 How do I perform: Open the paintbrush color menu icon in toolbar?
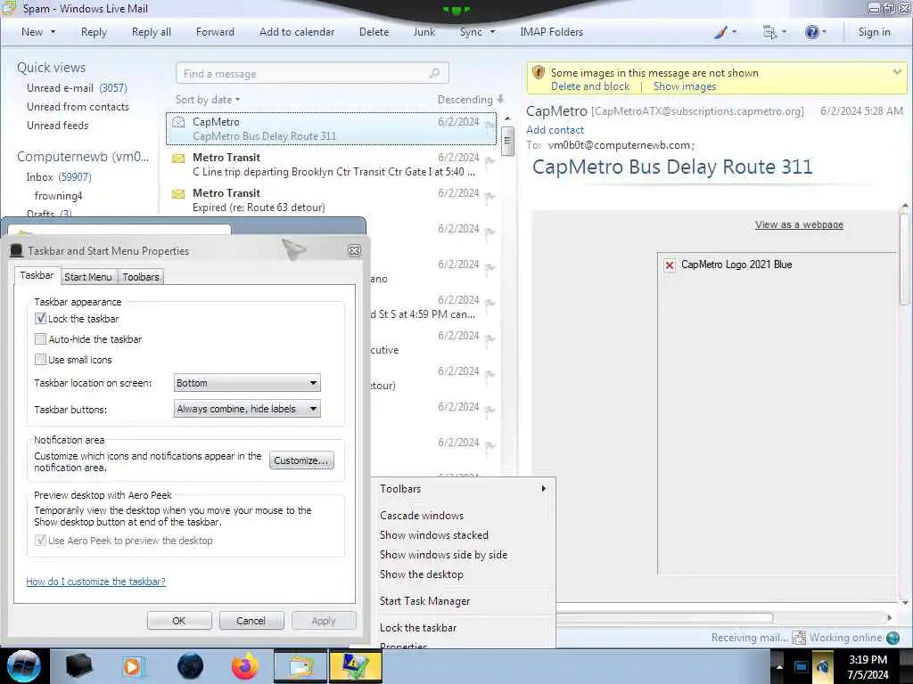tap(720, 32)
